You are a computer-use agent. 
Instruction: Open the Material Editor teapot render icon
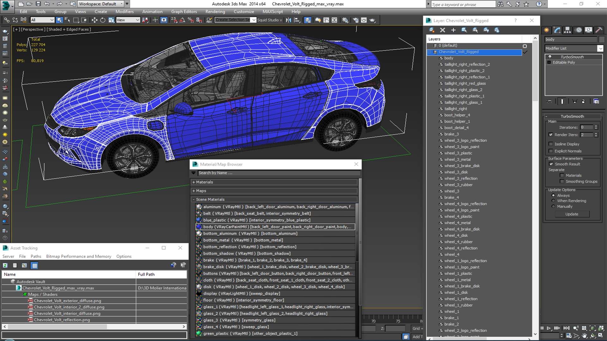click(373, 20)
